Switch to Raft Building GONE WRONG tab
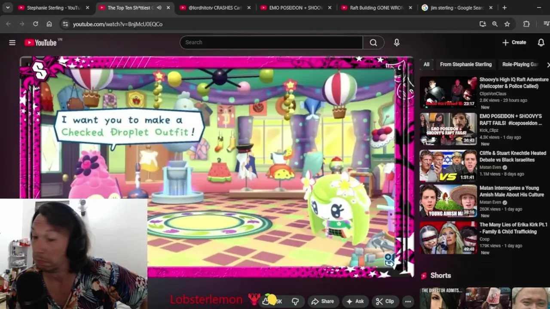The image size is (550, 309). (x=376, y=8)
